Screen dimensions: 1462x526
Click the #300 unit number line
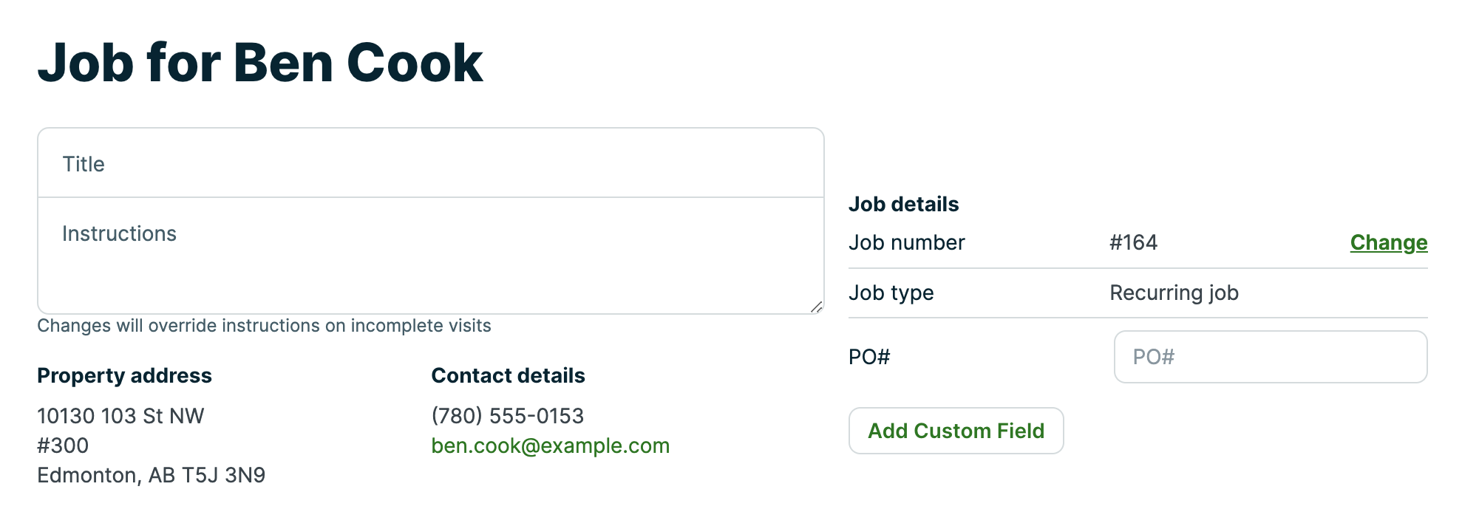(x=63, y=445)
